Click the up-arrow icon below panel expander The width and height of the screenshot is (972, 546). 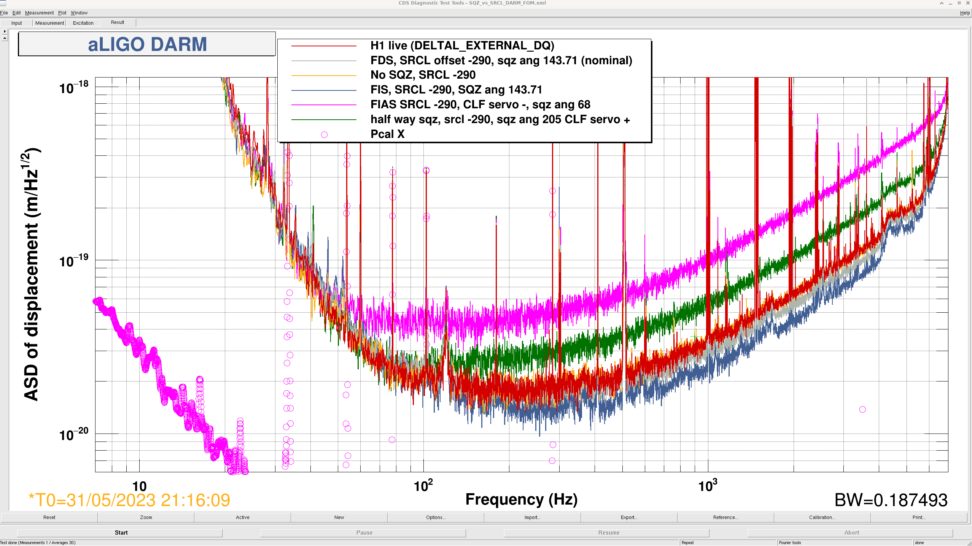coord(5,38)
